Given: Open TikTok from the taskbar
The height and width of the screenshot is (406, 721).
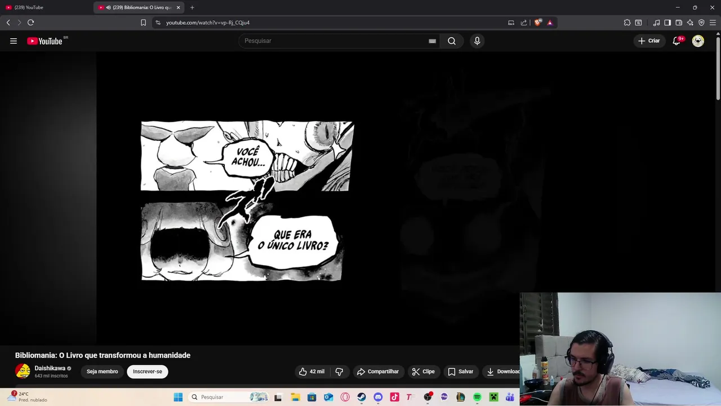Looking at the screenshot, I should click(394, 397).
